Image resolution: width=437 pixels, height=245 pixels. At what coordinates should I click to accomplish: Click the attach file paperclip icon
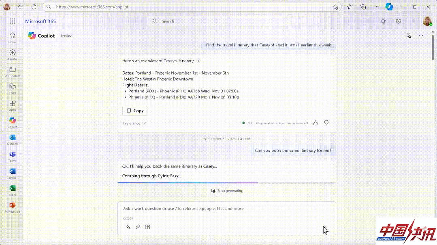[x=138, y=227]
